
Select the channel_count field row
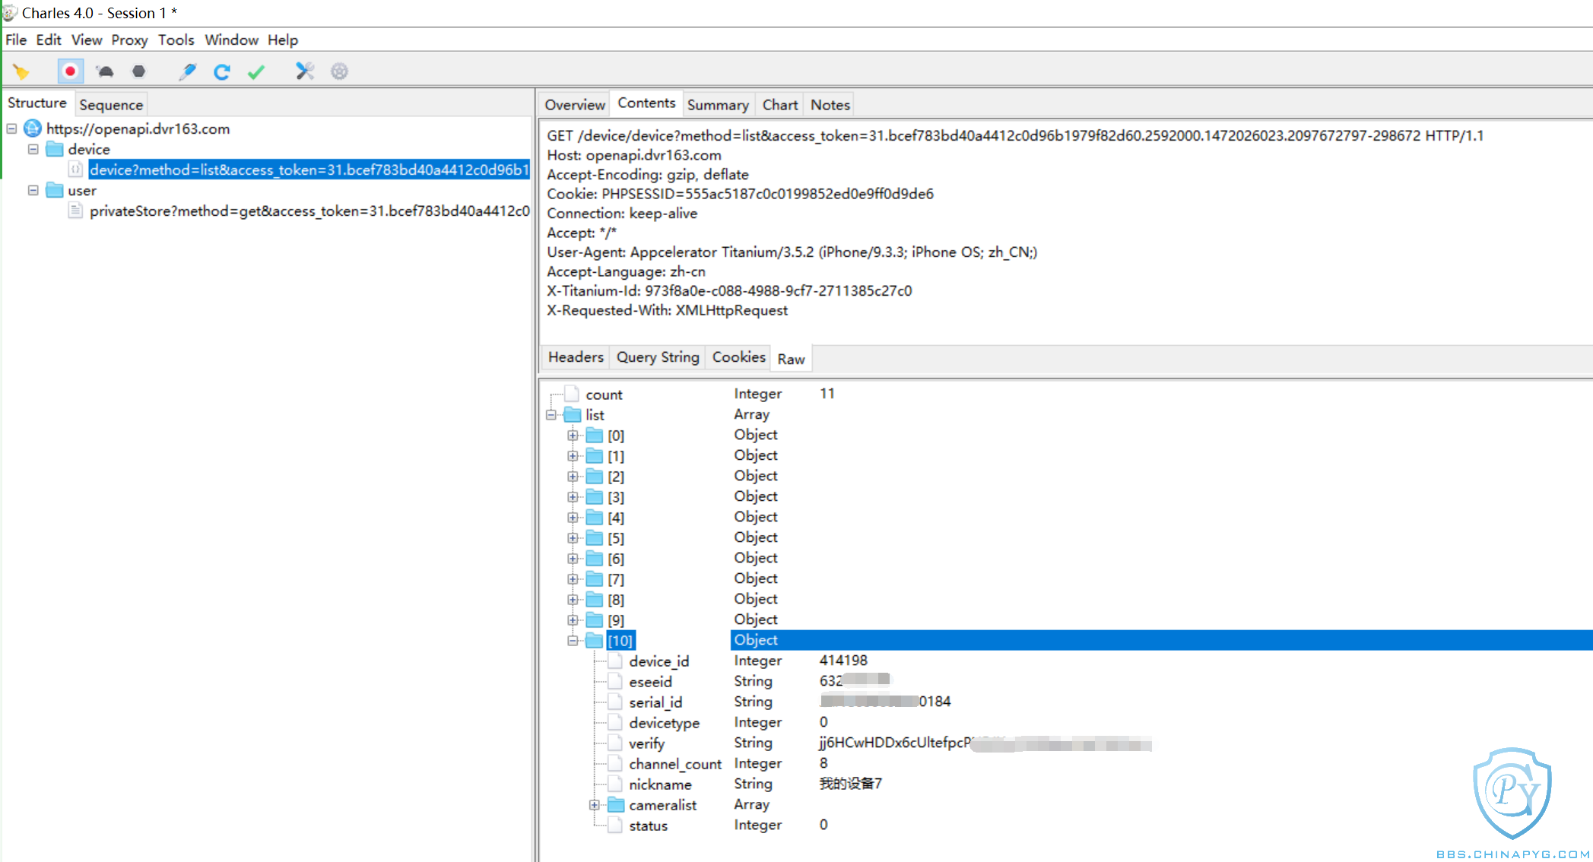(x=1065, y=764)
